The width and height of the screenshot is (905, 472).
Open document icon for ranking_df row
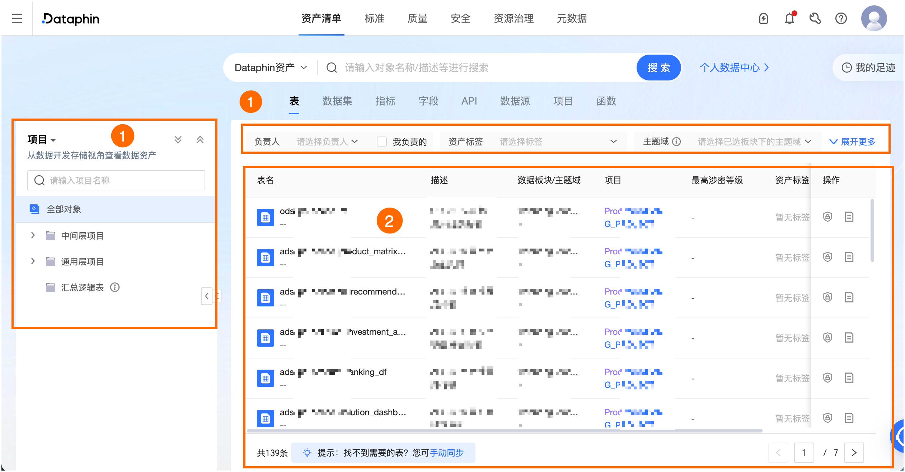[849, 378]
